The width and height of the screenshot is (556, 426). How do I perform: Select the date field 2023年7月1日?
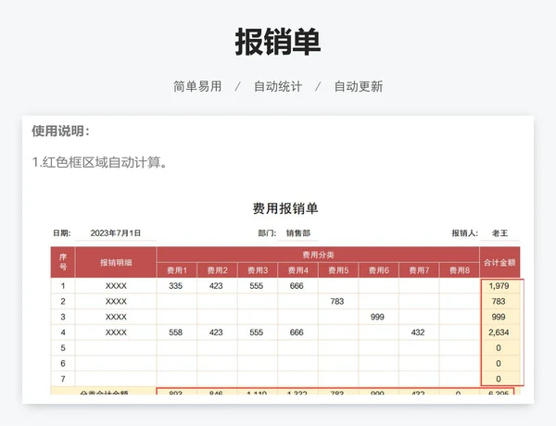click(x=116, y=232)
